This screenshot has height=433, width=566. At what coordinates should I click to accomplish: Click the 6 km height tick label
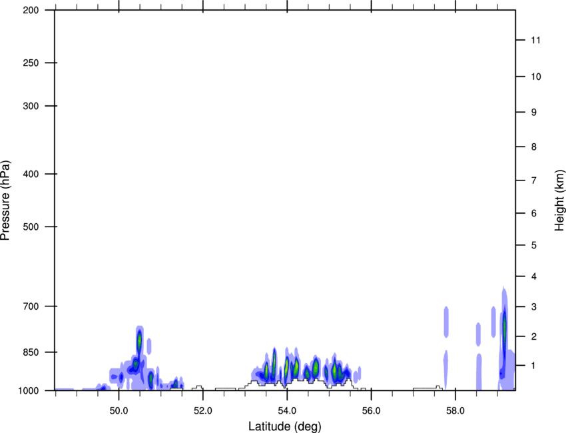click(x=534, y=213)
